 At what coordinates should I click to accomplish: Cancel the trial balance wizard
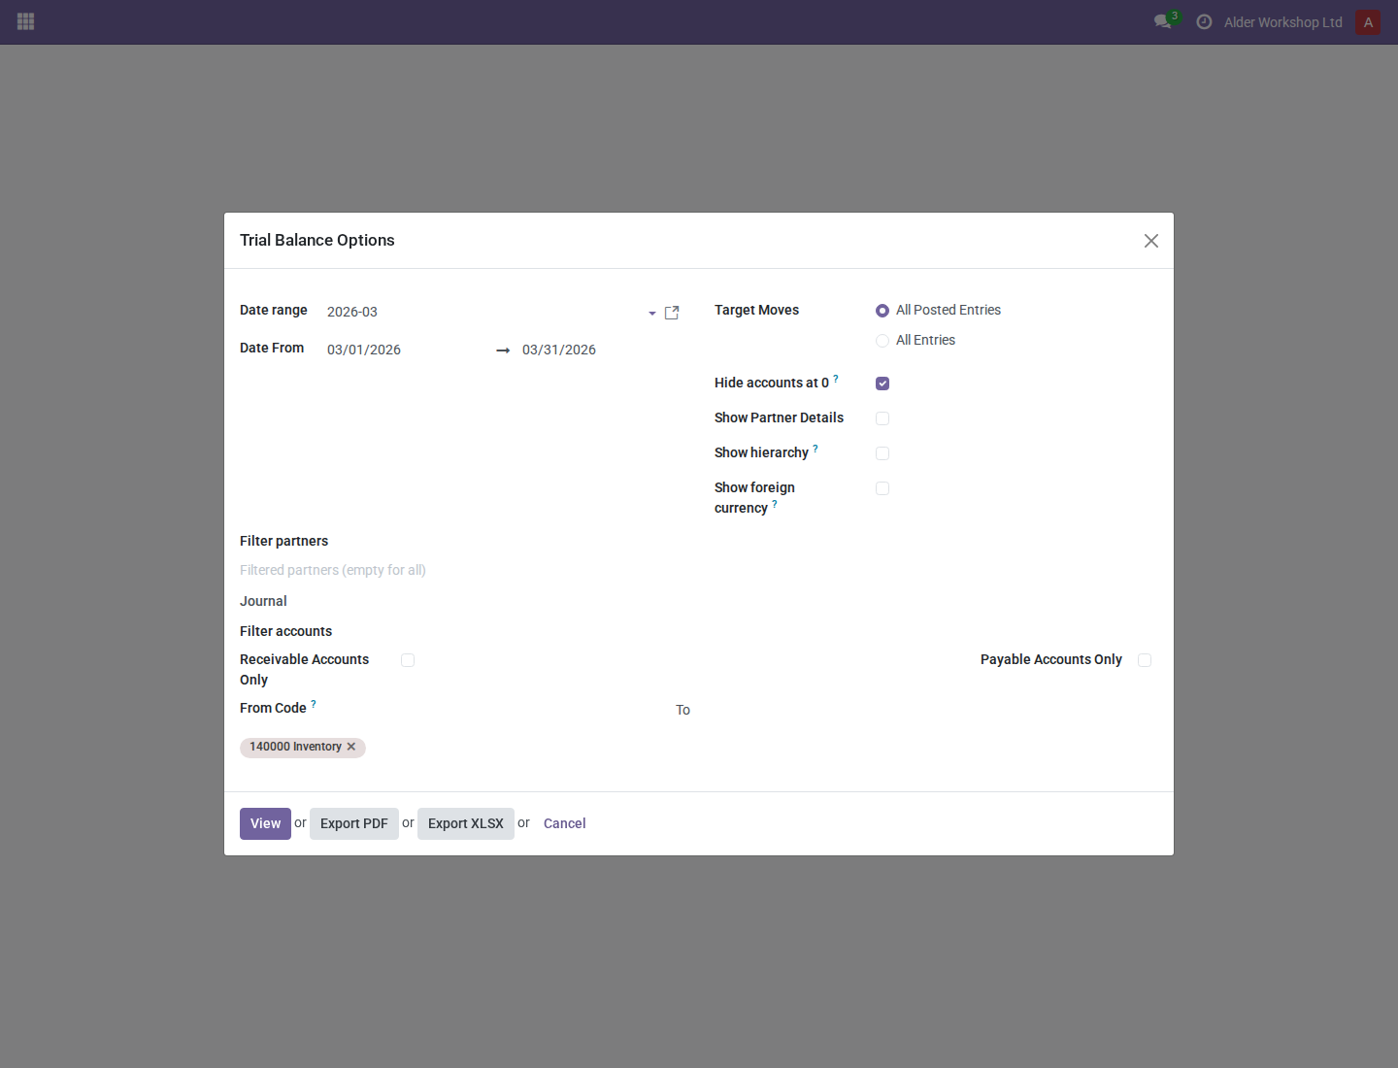click(x=564, y=823)
